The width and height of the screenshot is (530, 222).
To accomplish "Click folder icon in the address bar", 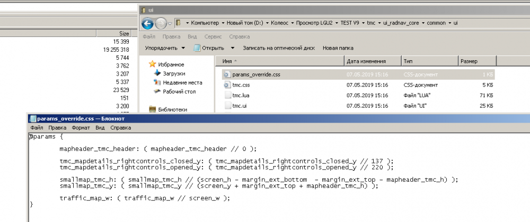I will (178, 23).
